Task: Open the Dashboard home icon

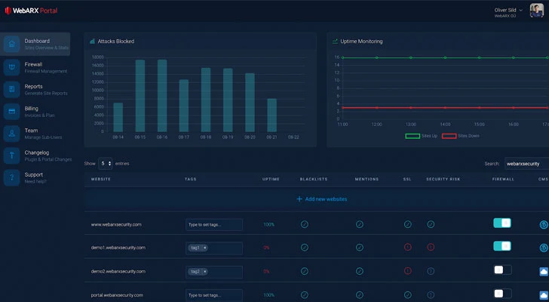Action: (11, 44)
